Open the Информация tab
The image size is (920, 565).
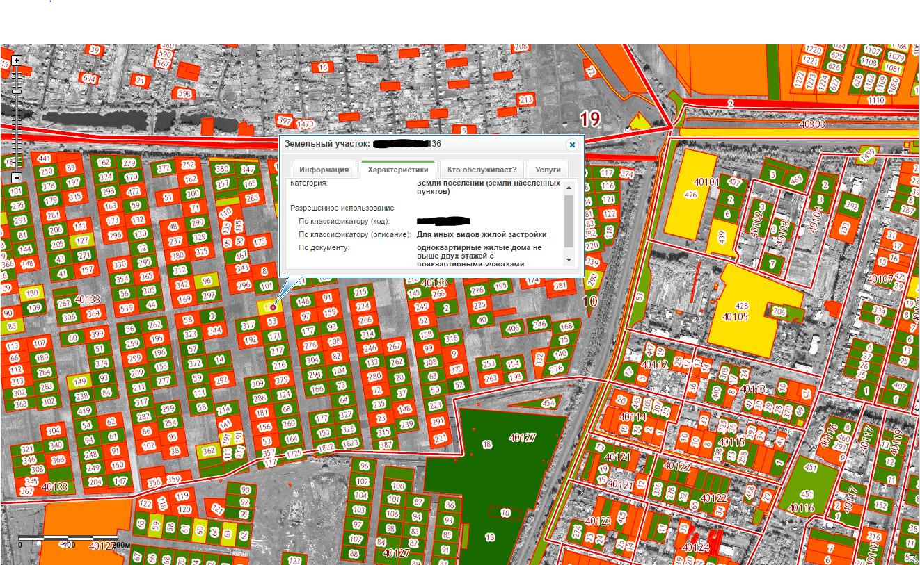324,170
